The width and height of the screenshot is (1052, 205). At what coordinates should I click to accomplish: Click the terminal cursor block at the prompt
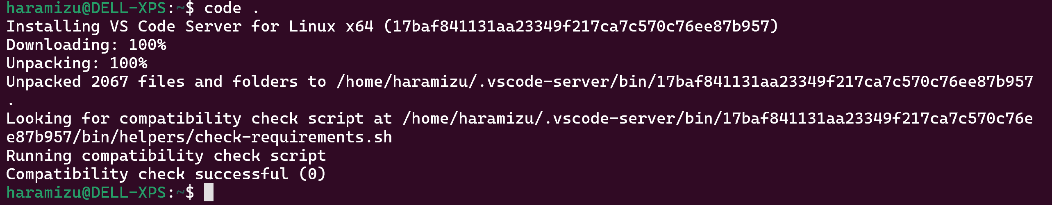coord(209,192)
